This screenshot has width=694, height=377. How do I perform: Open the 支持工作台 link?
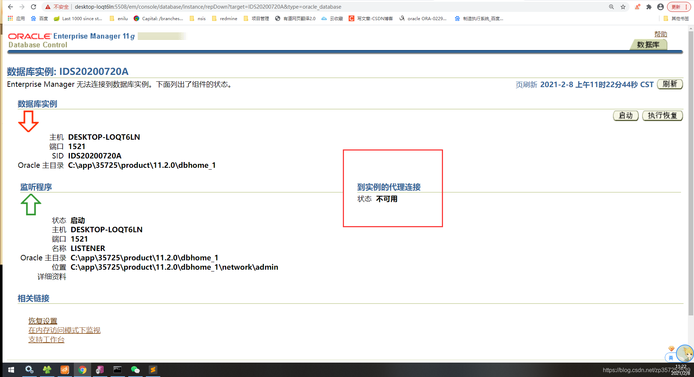tap(46, 340)
